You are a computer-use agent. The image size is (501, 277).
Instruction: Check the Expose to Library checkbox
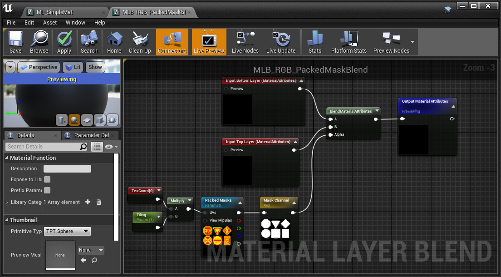coord(47,179)
